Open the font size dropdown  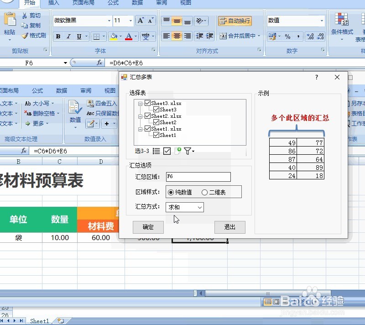[x=130, y=21]
